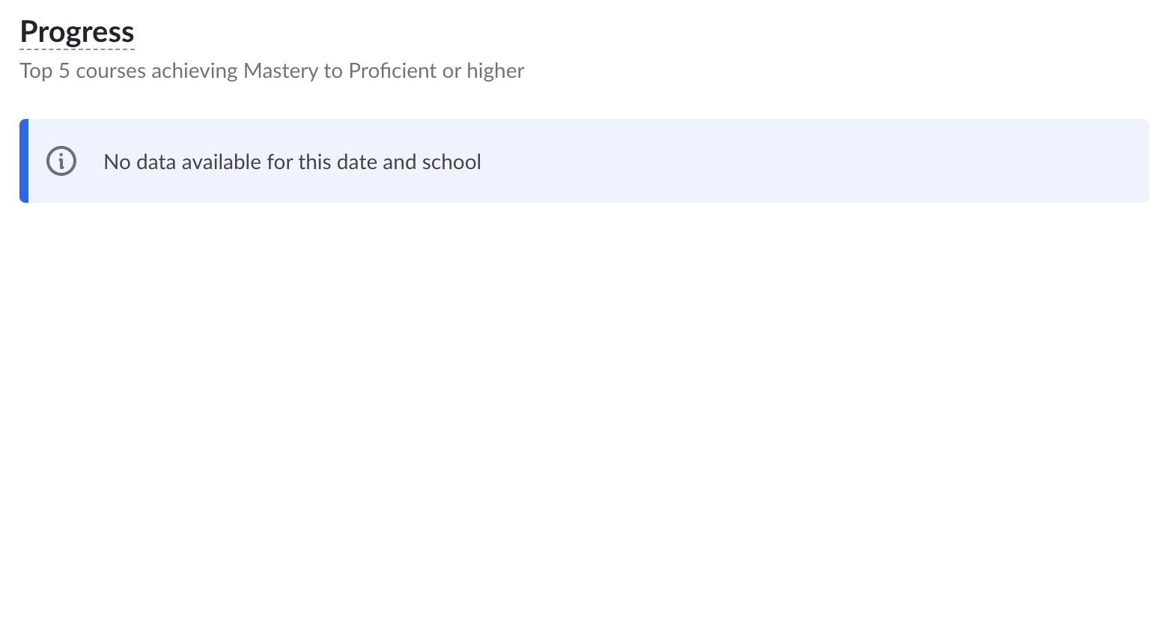Image resolution: width=1165 pixels, height=630 pixels.
Task: Click the word 'school' in the alert message
Action: pos(451,162)
